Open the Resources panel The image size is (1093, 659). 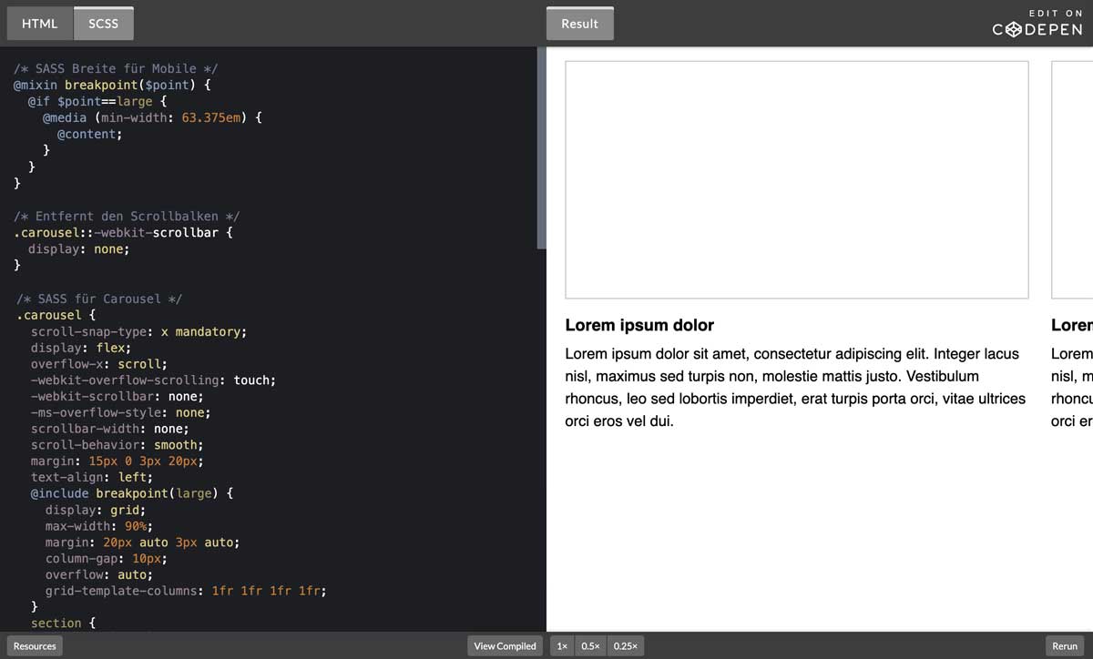tap(35, 646)
